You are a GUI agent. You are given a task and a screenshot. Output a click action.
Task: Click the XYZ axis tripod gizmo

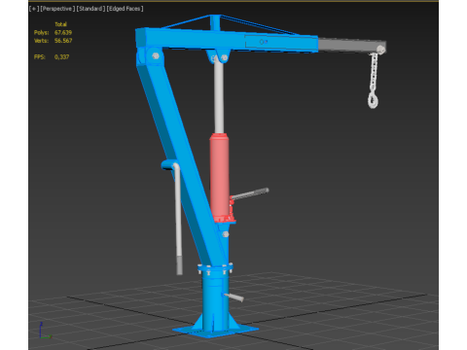[x=45, y=332]
